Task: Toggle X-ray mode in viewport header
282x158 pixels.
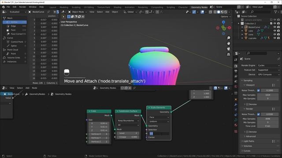Action: (210, 12)
